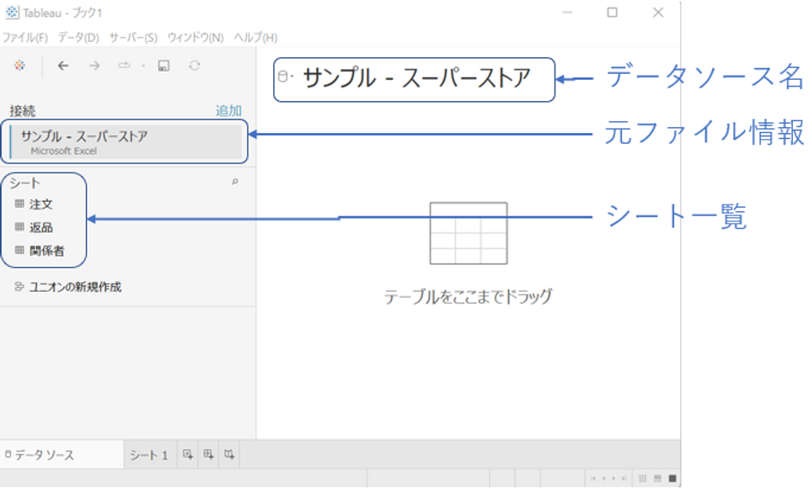Refresh the data source with the circular arrow
The width and height of the screenshot is (809, 488).
pos(195,66)
